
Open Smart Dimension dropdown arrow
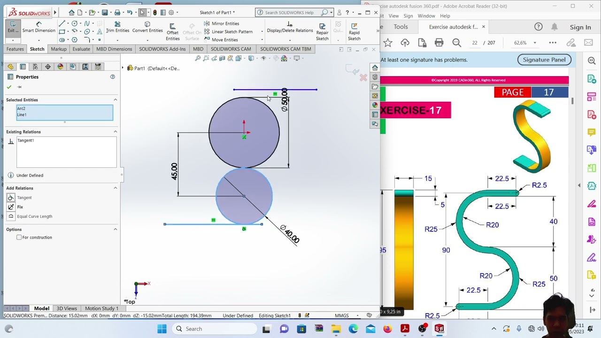click(x=39, y=40)
